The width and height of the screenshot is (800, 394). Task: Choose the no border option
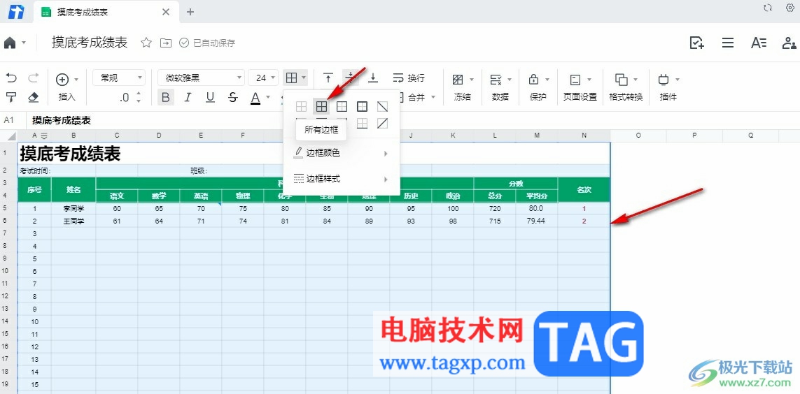pyautogui.click(x=302, y=107)
